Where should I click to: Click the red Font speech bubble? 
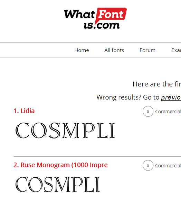[111, 14]
